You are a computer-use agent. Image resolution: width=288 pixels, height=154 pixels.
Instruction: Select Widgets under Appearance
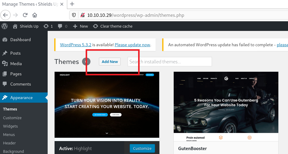click(x=10, y=126)
